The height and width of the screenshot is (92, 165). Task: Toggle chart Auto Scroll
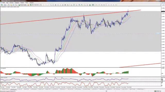point(85,5)
